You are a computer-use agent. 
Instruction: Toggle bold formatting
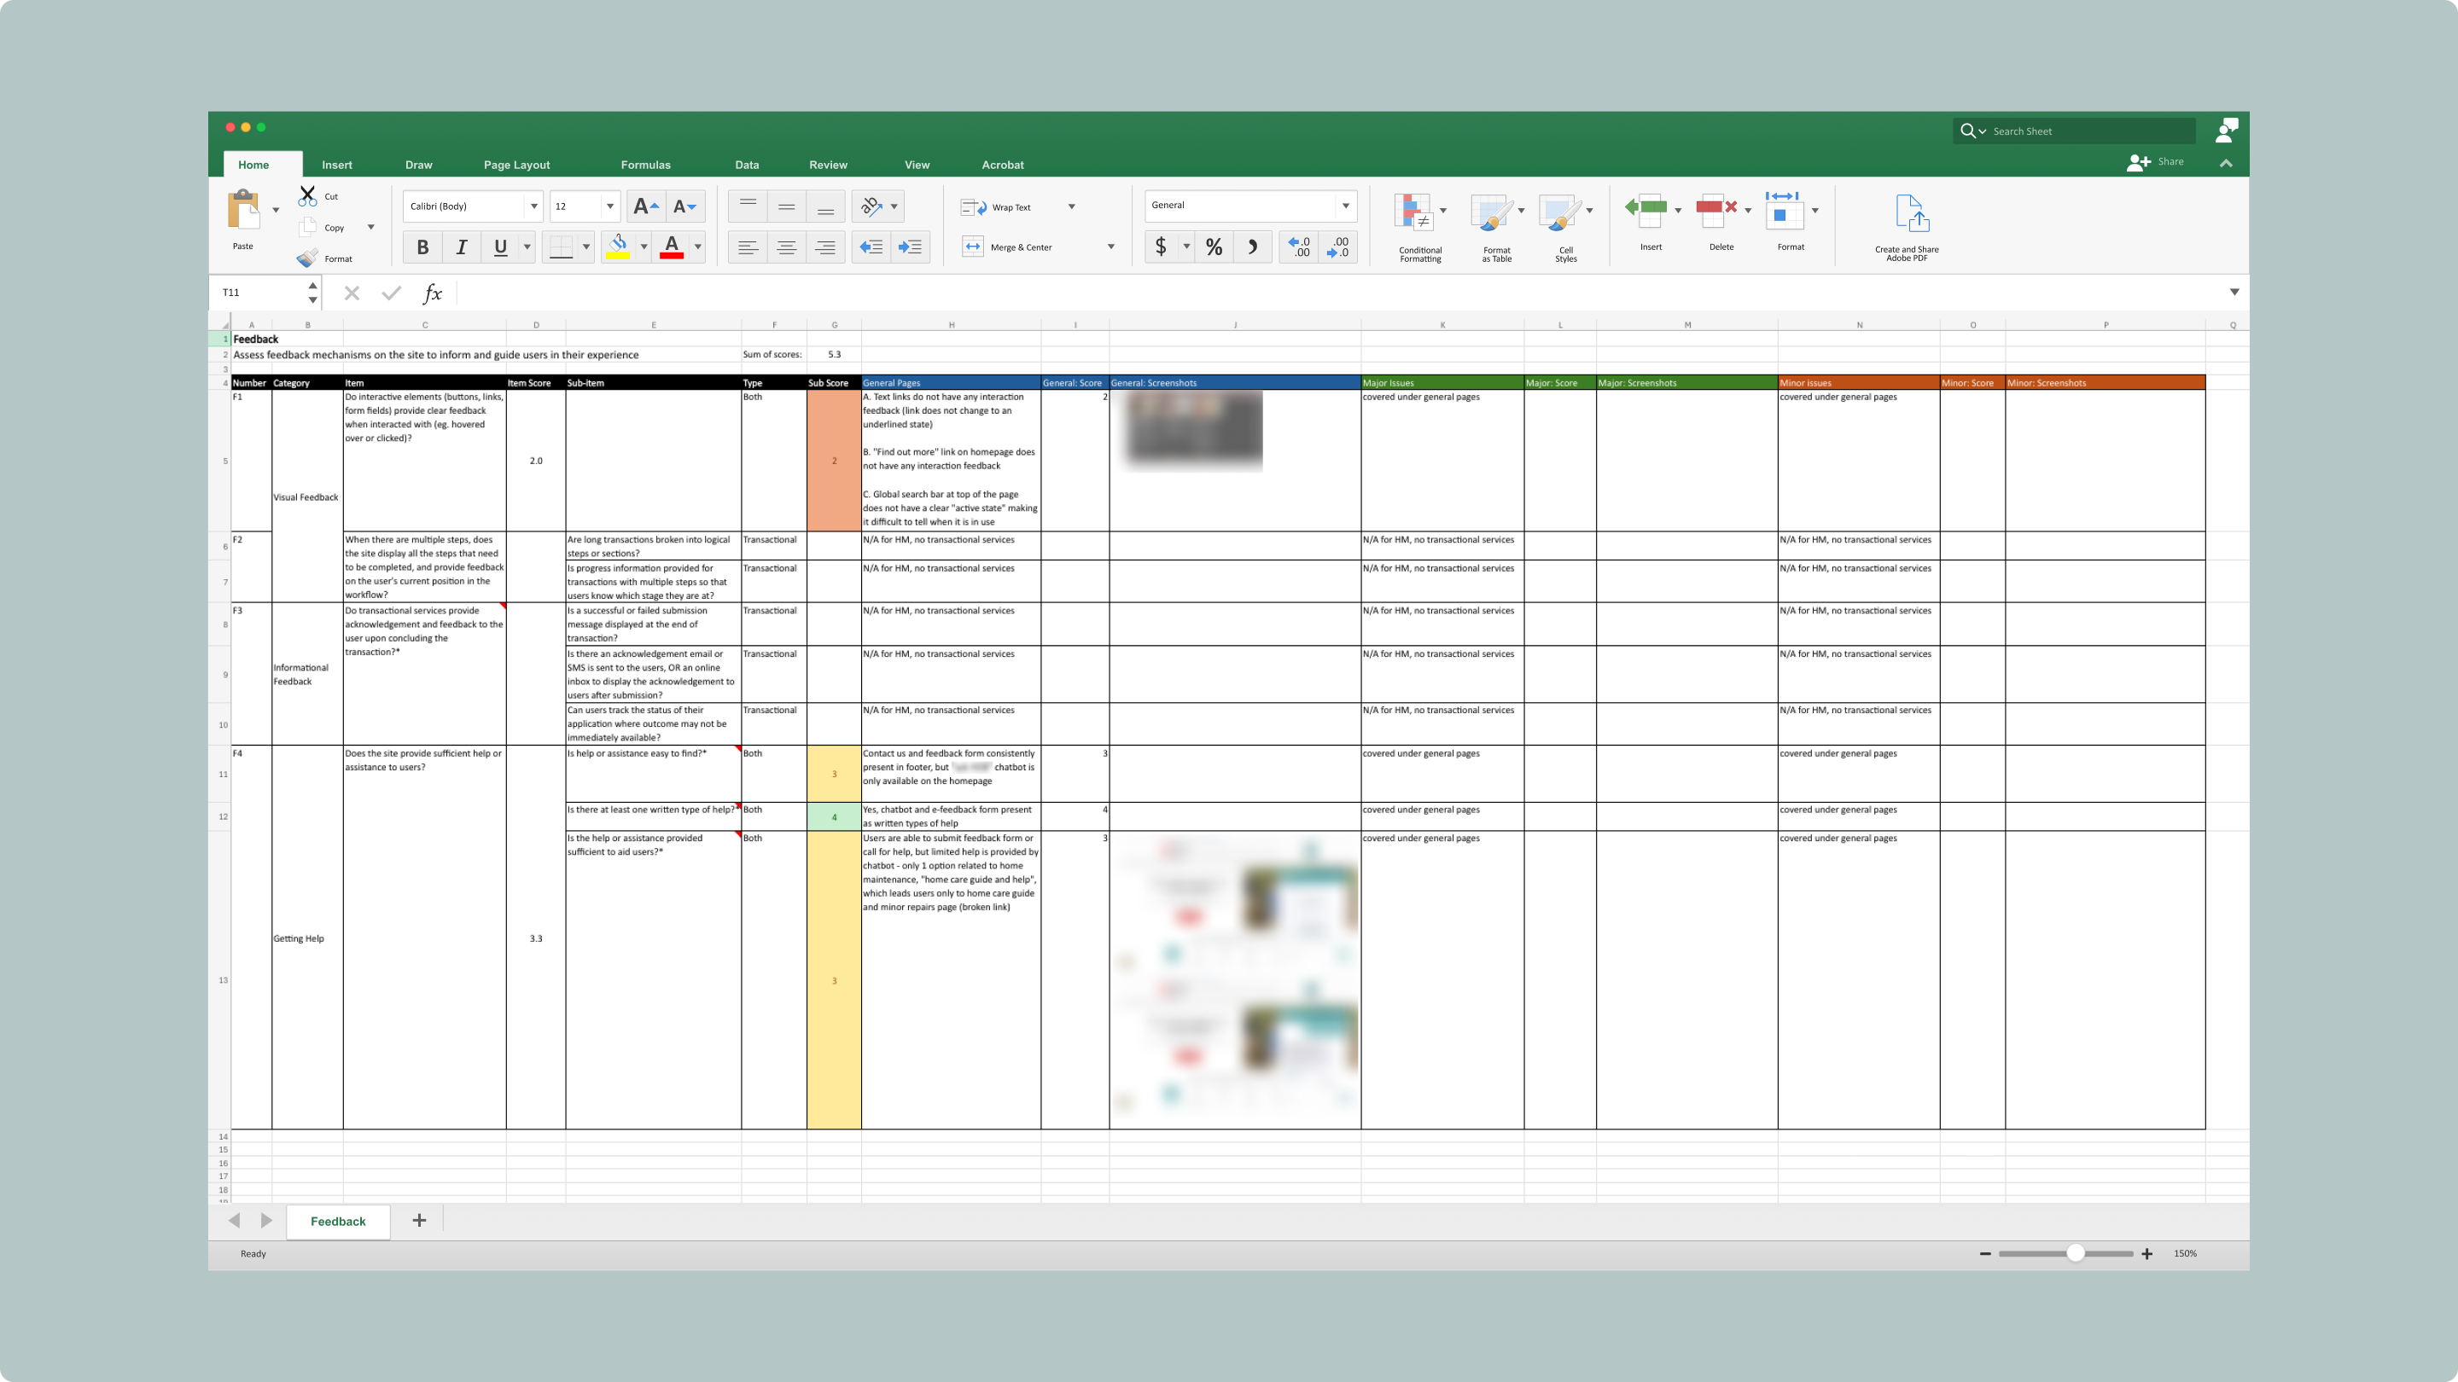(422, 247)
